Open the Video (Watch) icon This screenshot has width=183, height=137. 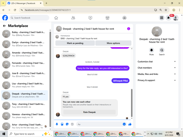click(90, 18)
